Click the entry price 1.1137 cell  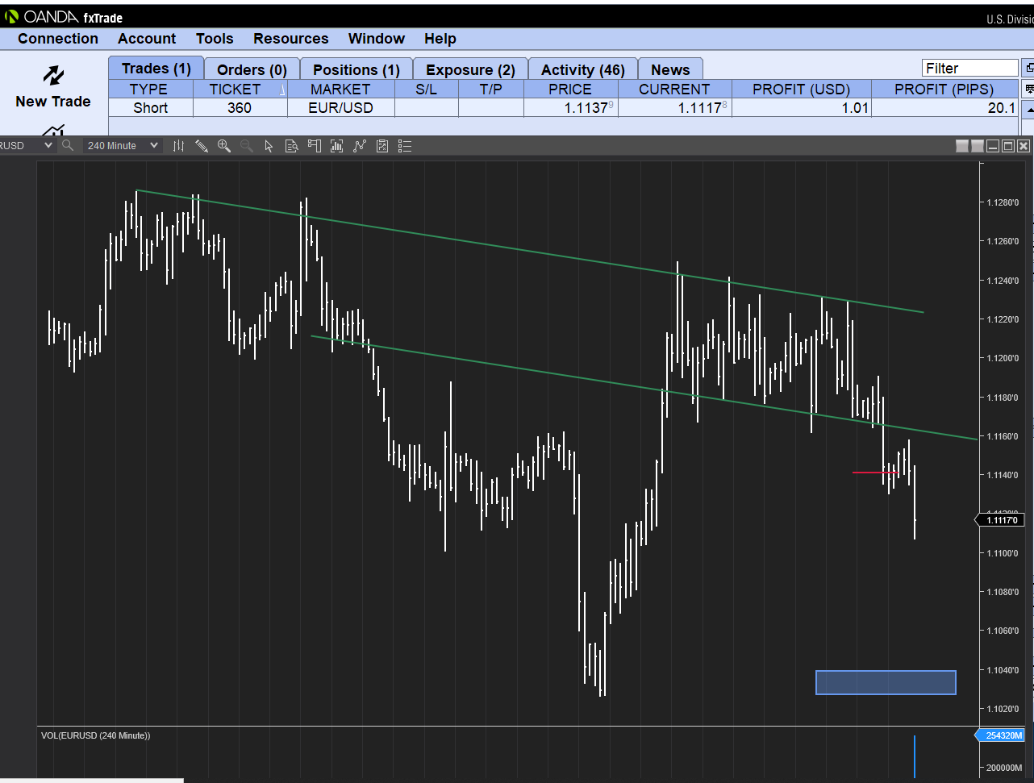[x=570, y=107]
